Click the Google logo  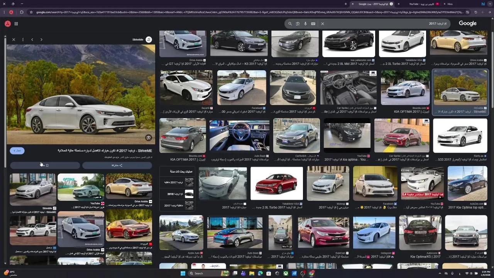[x=468, y=24]
